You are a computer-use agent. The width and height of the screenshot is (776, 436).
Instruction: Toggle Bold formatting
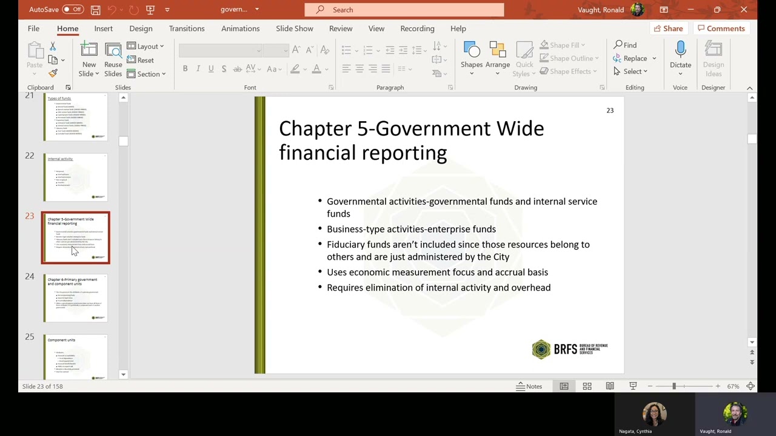coord(185,69)
